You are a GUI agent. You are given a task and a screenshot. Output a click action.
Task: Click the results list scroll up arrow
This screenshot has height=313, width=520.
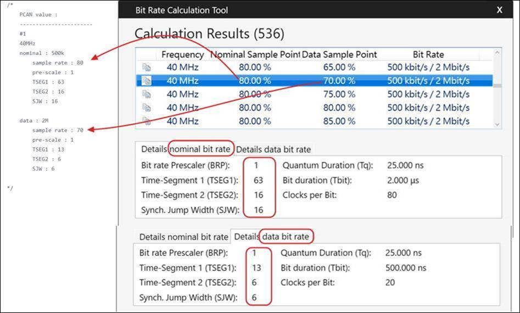pos(497,52)
